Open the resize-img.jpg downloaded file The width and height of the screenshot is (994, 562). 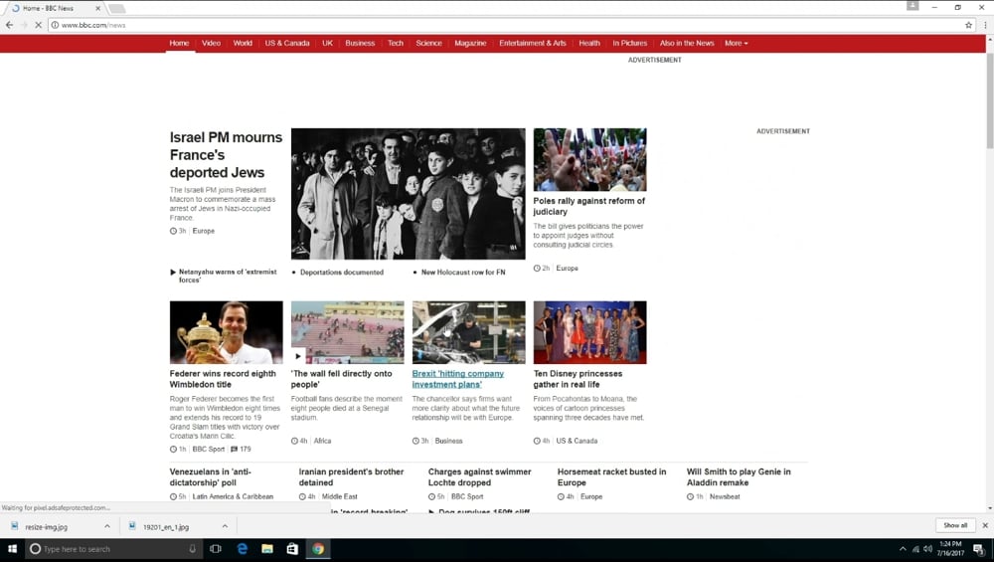(x=47, y=526)
